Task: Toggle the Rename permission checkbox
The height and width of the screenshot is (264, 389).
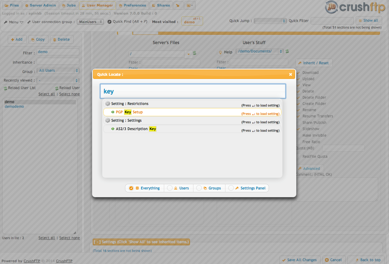Action: (x=299, y=110)
